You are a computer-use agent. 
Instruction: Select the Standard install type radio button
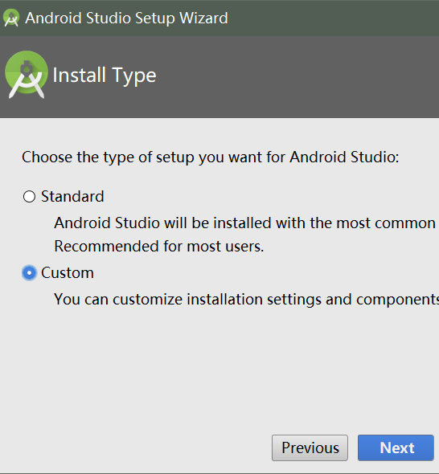30,197
